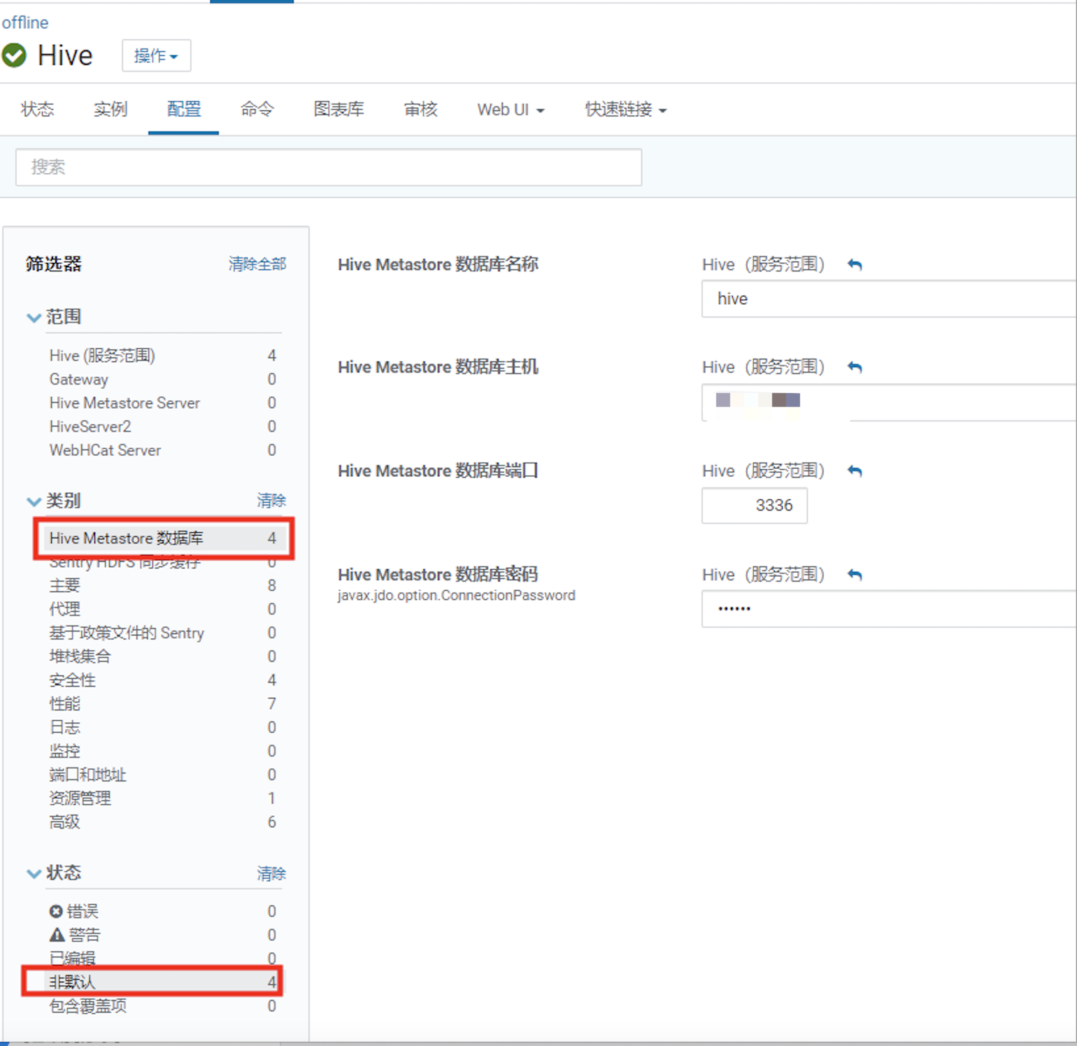Click the warning triangle icon in the 状态 filter
Image resolution: width=1077 pixels, height=1046 pixels.
[57, 935]
